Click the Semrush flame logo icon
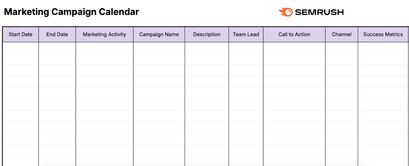The image size is (409, 166). (x=286, y=12)
